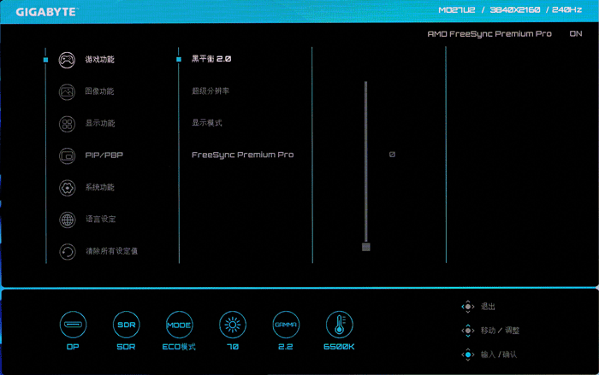Select the globe icon for 语言设定
Viewport: 599px width, 375px height.
(x=68, y=220)
